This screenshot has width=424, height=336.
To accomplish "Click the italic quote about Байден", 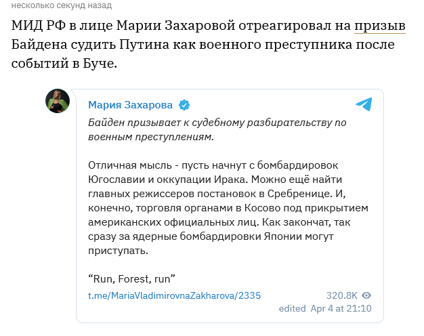I will [217, 129].
